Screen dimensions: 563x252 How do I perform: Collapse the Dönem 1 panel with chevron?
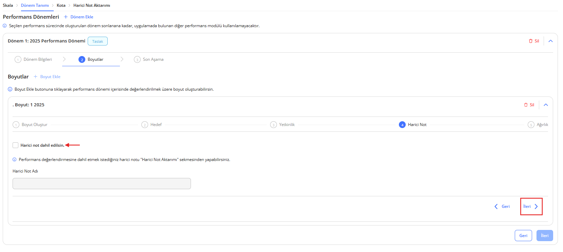(550, 41)
